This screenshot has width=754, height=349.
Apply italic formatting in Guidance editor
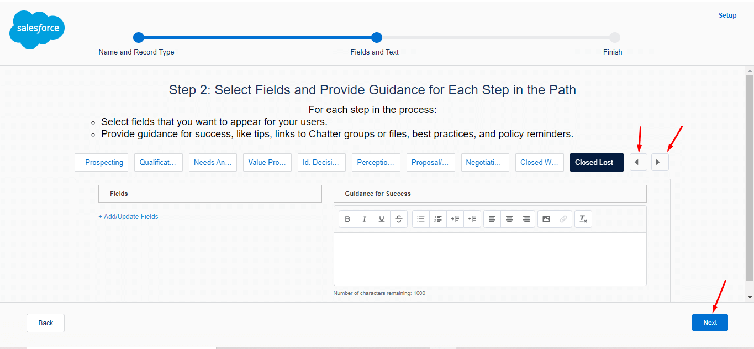365,219
